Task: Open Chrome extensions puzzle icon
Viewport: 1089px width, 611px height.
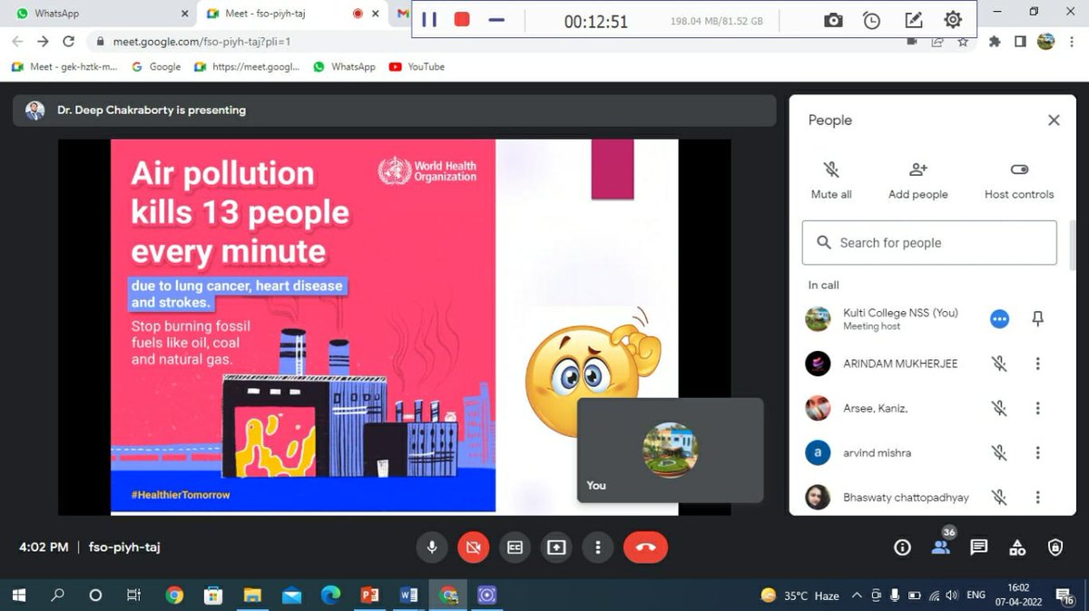Action: [x=996, y=42]
